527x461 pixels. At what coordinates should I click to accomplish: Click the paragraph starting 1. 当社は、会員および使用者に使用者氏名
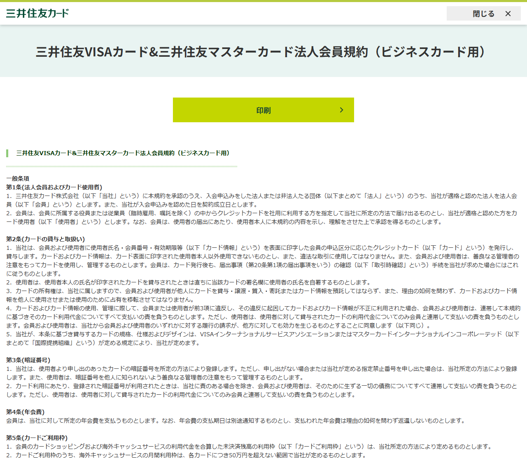263,261
